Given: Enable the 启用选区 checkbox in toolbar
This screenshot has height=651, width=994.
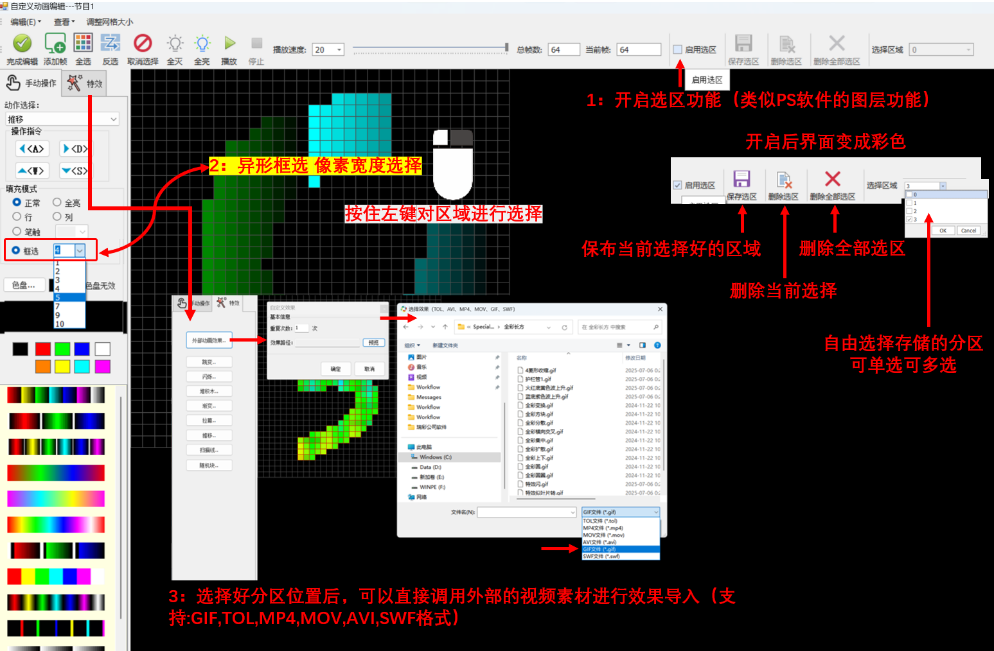Looking at the screenshot, I should [677, 49].
